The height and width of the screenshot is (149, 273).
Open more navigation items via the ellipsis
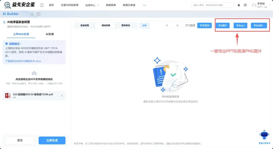[145, 5]
